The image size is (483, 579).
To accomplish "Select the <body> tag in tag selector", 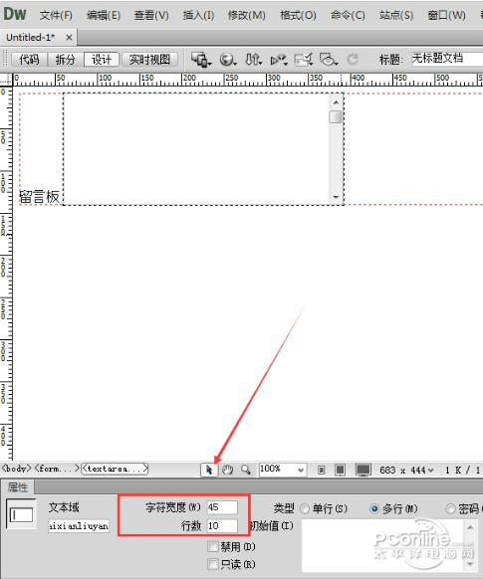I will tap(16, 469).
